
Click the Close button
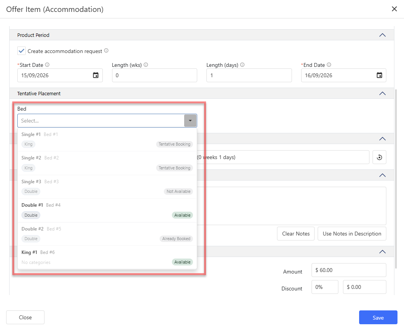(x=25, y=317)
